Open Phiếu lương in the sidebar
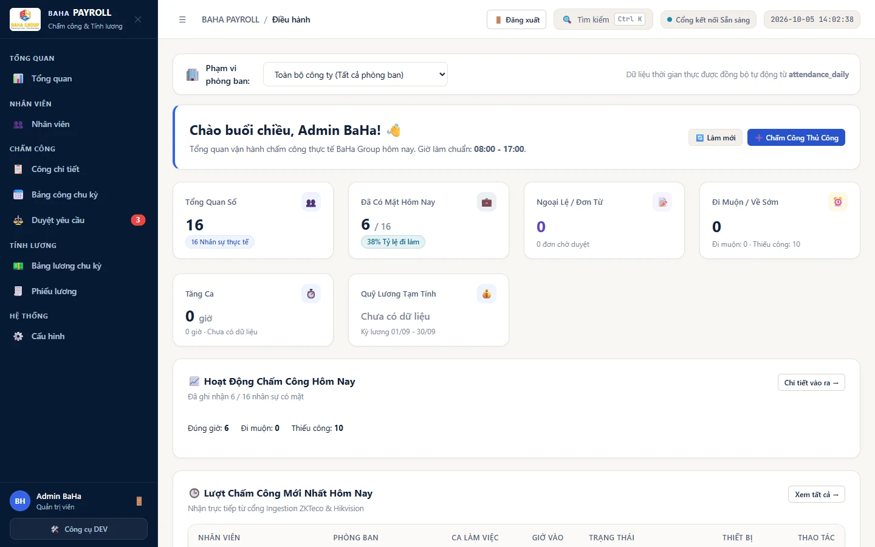Viewport: 875px width, 547px height. [x=79, y=291]
